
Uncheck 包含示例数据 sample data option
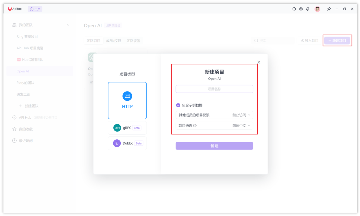click(178, 105)
